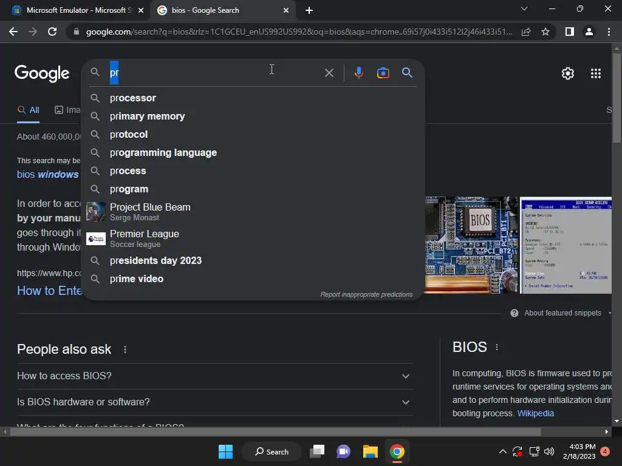This screenshot has height=466, width=622.
Task: Open Task View on the taskbar
Action: 317,451
